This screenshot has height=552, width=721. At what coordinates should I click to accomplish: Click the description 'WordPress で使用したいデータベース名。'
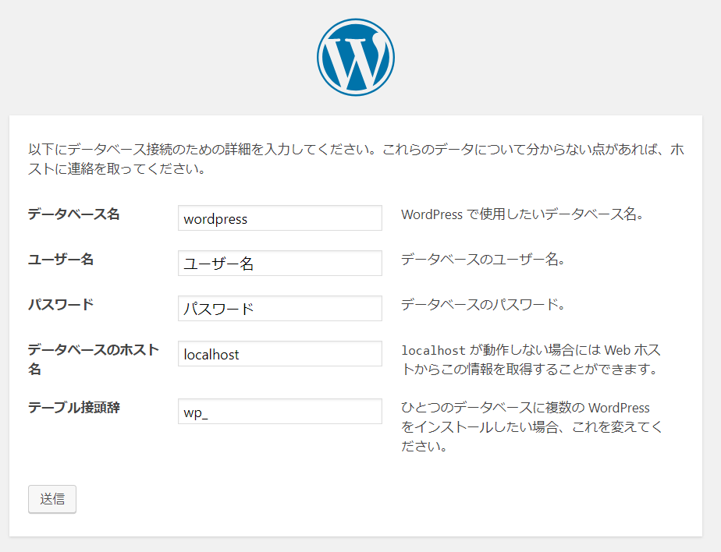click(522, 214)
